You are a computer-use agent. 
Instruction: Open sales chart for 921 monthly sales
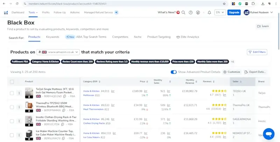[x=169, y=91]
